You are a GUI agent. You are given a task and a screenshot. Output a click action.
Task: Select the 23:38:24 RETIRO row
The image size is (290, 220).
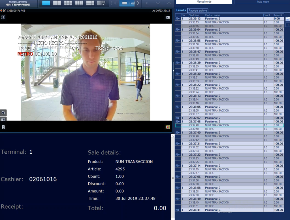tap(229, 92)
